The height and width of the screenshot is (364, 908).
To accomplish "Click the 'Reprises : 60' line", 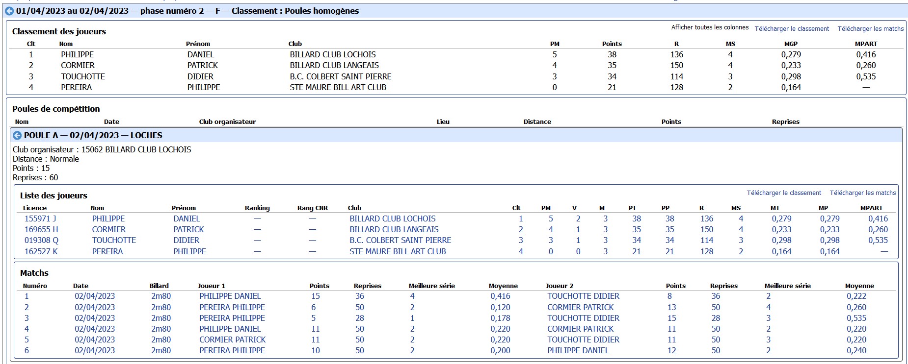I will (x=35, y=177).
